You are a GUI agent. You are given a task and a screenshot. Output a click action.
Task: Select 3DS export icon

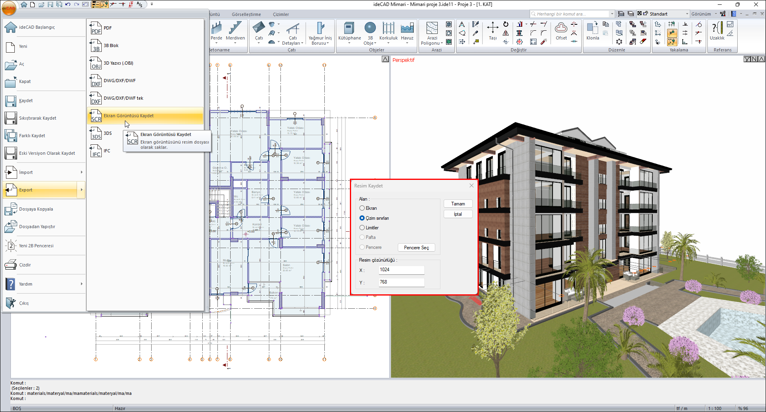[x=96, y=133]
